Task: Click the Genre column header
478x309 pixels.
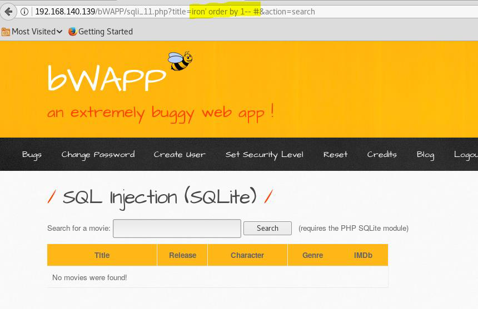Action: coord(312,255)
